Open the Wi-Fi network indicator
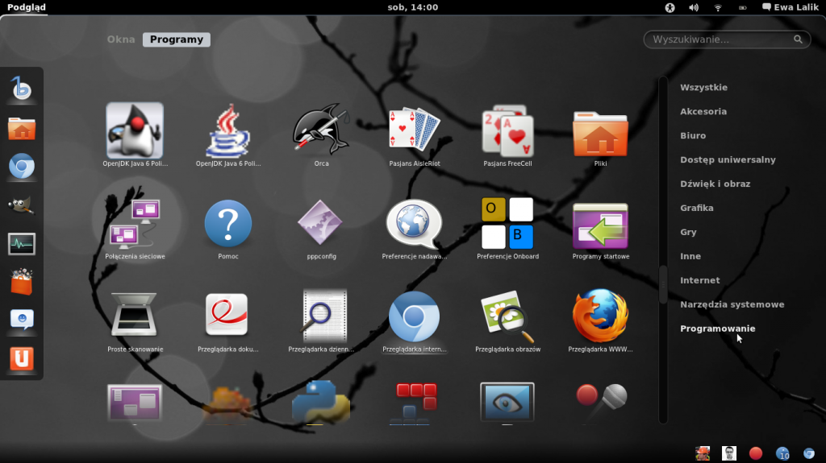Image resolution: width=826 pixels, height=463 pixels. click(718, 7)
